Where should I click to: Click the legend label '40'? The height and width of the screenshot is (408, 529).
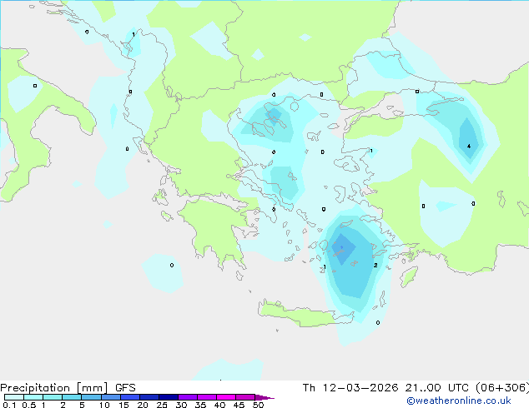tap(219, 405)
